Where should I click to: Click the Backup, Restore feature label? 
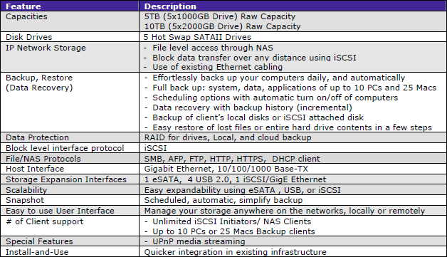click(x=39, y=78)
